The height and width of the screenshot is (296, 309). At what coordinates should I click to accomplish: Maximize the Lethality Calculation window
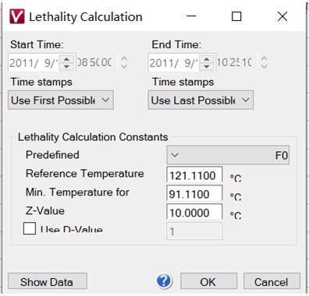point(236,16)
